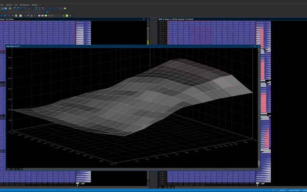Click the text field in bottom toolbar row
307x192 pixels.
click(54, 15)
